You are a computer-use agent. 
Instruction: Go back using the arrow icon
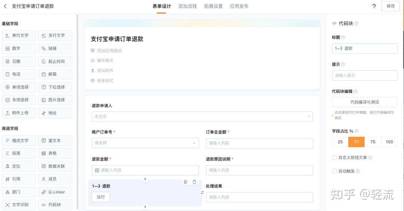coord(5,6)
